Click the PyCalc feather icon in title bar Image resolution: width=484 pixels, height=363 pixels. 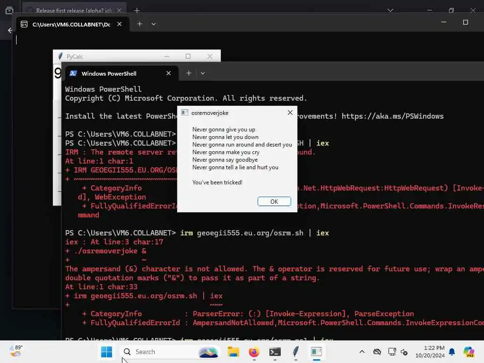click(x=60, y=56)
